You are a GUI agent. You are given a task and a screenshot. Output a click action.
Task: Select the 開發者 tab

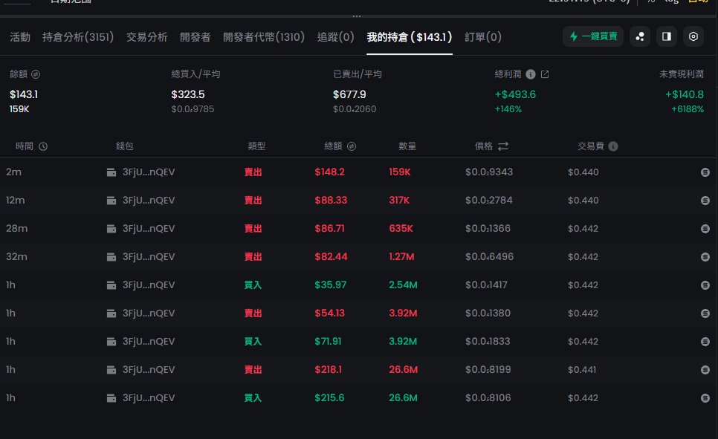[x=195, y=37]
